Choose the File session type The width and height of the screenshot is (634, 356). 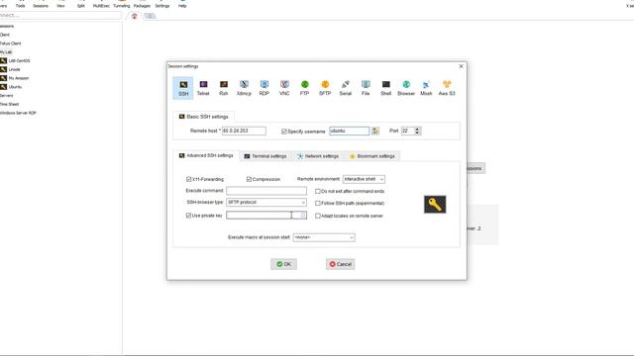pos(366,88)
